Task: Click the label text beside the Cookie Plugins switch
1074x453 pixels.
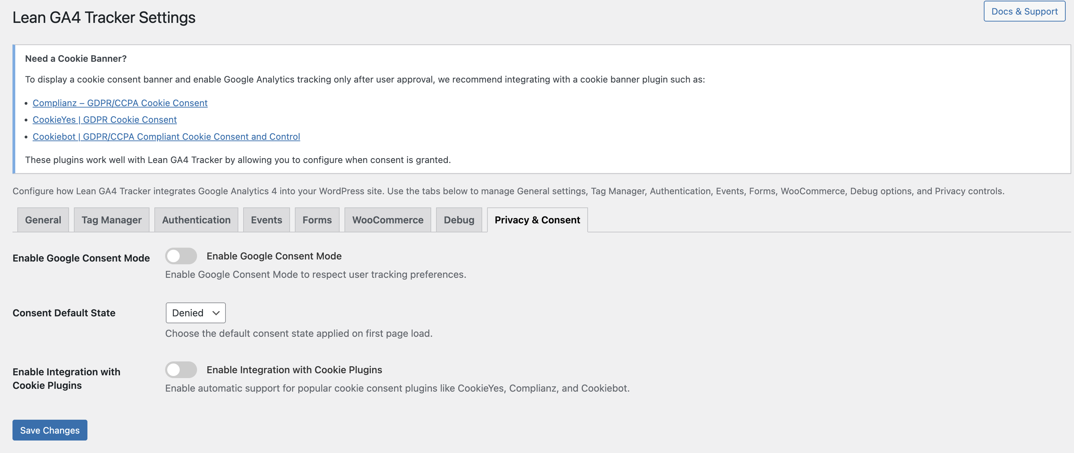Action: coord(294,370)
